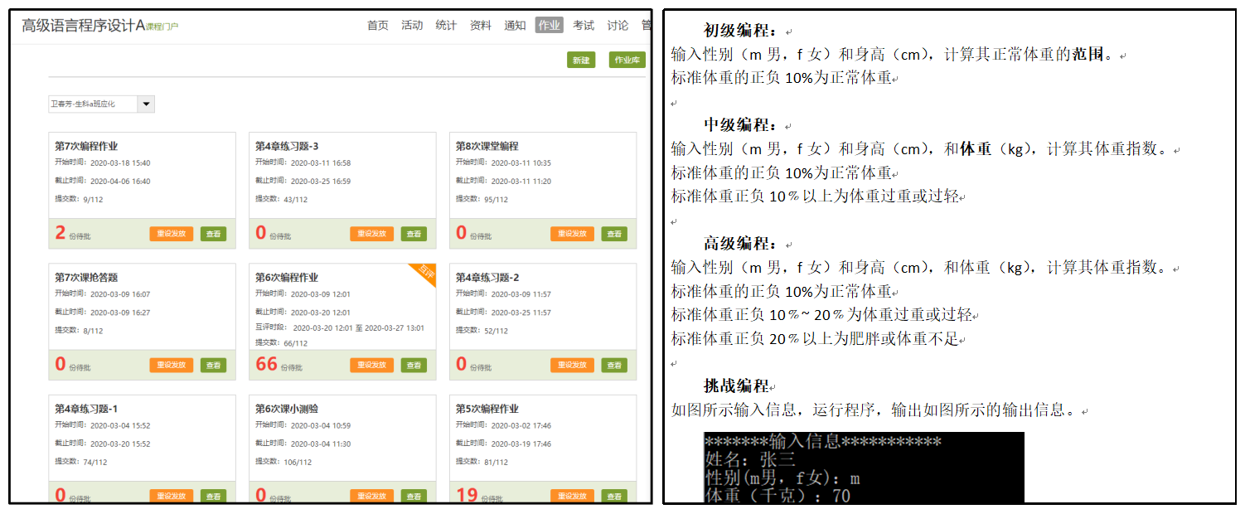Click the 中级编程 heading in the document

click(x=741, y=125)
